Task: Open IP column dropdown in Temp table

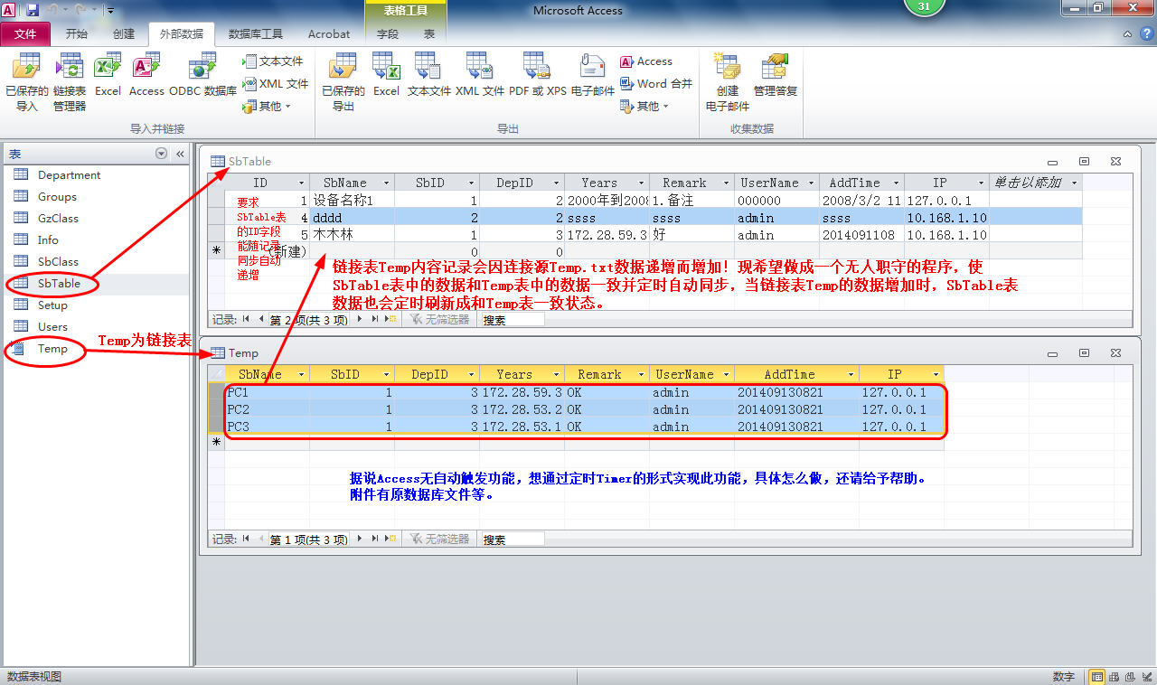Action: [x=936, y=374]
